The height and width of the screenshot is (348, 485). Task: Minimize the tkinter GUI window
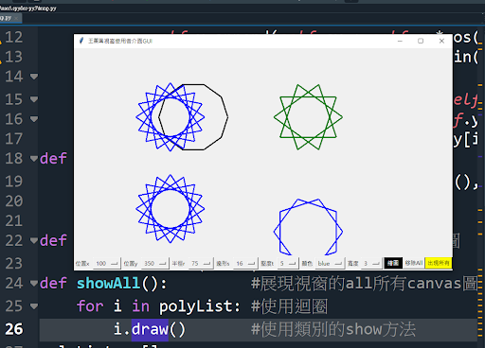click(400, 41)
